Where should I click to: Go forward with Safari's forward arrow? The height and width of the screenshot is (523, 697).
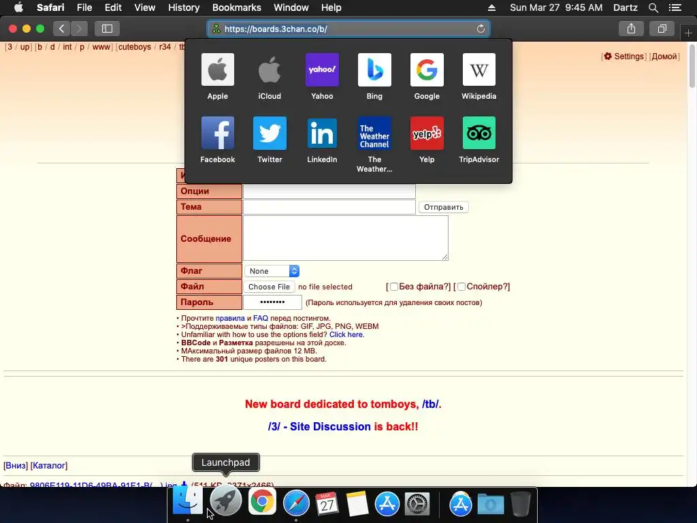pyautogui.click(x=79, y=29)
